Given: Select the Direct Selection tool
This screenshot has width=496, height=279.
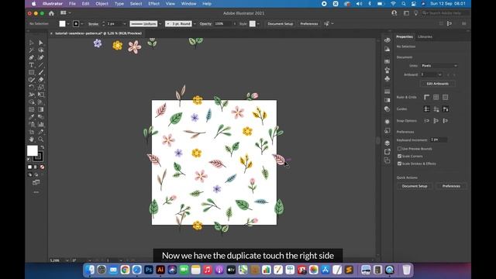Looking at the screenshot, I should click(41, 43).
